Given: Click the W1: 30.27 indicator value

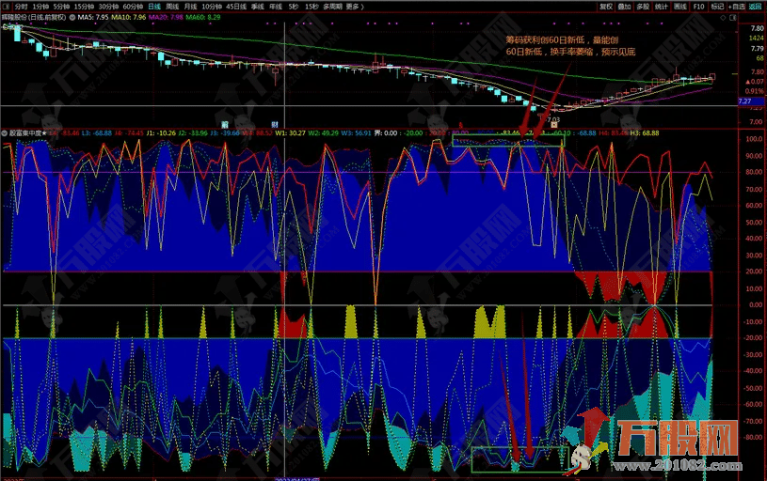Looking at the screenshot, I should click(x=290, y=132).
